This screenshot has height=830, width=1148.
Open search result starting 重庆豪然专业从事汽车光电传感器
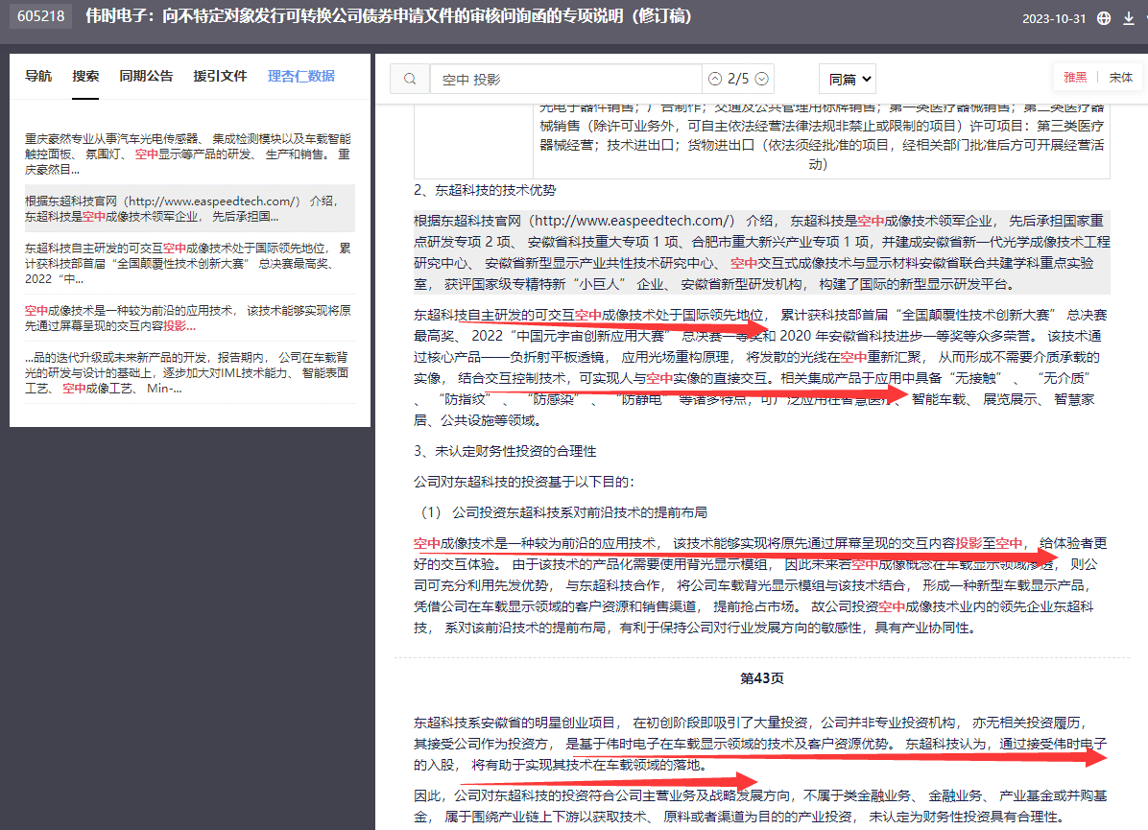tap(188, 154)
